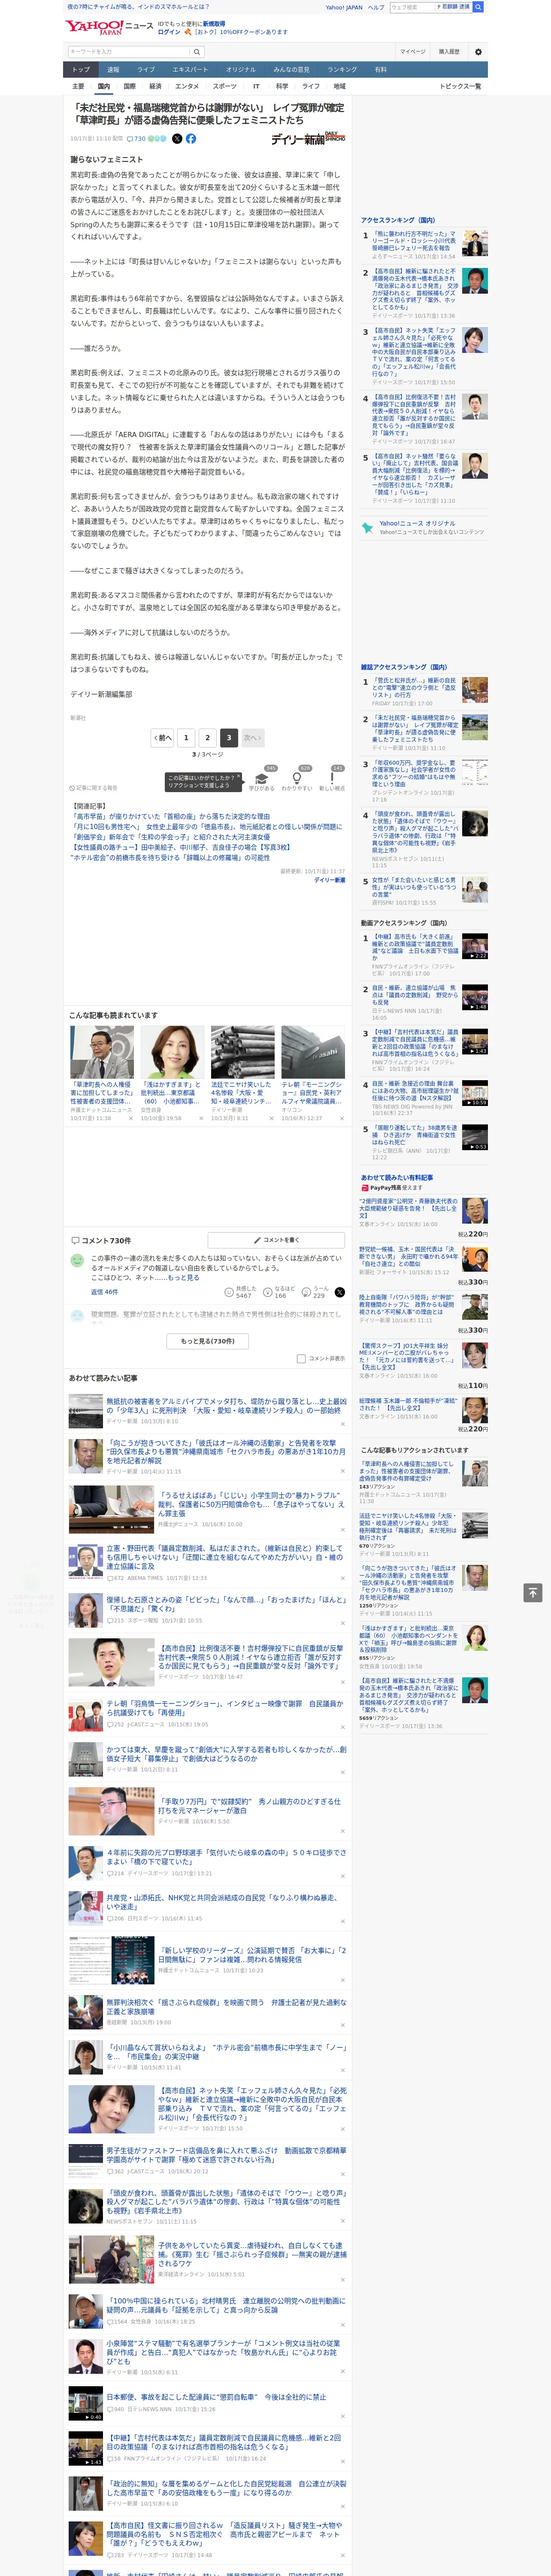Play video ranking item 1 【中継】高市氏
Image resolution: width=551 pixels, height=2576 pixels.
point(475,946)
